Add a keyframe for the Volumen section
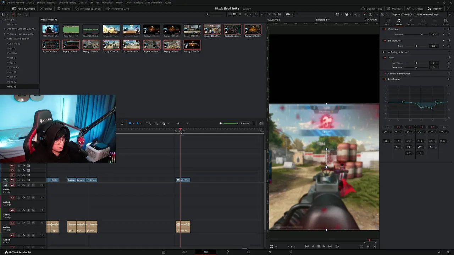The height and width of the screenshot is (255, 454). (444, 29)
